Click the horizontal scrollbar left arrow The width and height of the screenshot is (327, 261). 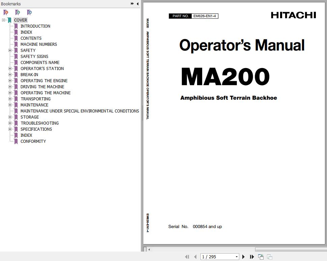149,249
